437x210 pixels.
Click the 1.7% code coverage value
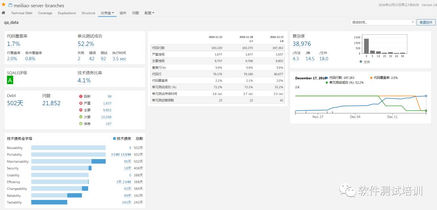click(x=13, y=44)
